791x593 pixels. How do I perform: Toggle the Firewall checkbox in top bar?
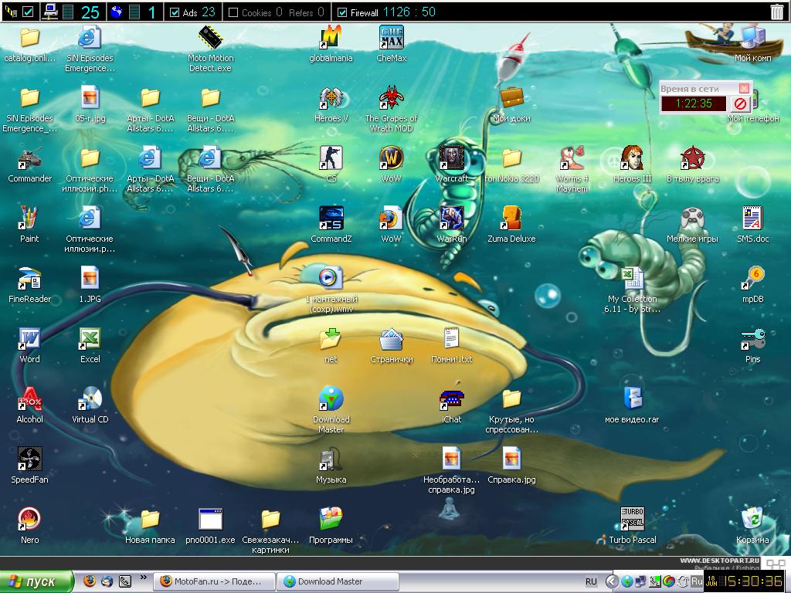coord(342,12)
